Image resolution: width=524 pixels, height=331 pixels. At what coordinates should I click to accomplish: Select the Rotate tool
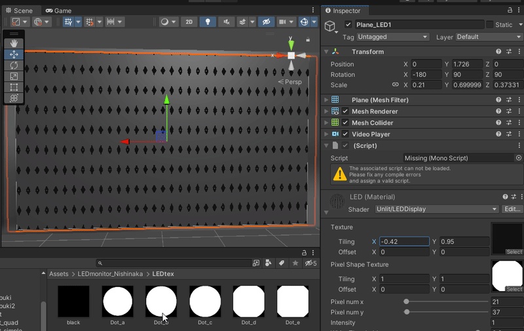click(14, 66)
